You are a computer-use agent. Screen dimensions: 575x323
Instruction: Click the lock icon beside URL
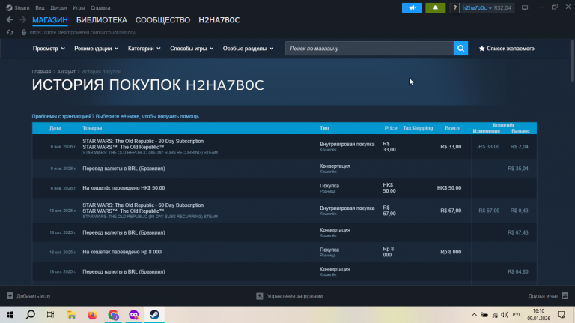pyautogui.click(x=24, y=32)
